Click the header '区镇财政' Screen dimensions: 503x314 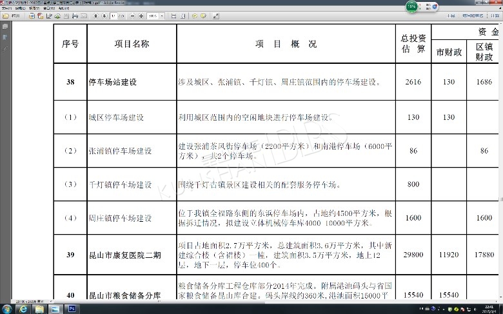(484, 52)
